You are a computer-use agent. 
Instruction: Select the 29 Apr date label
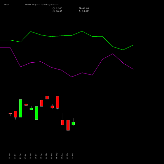click(36, 156)
